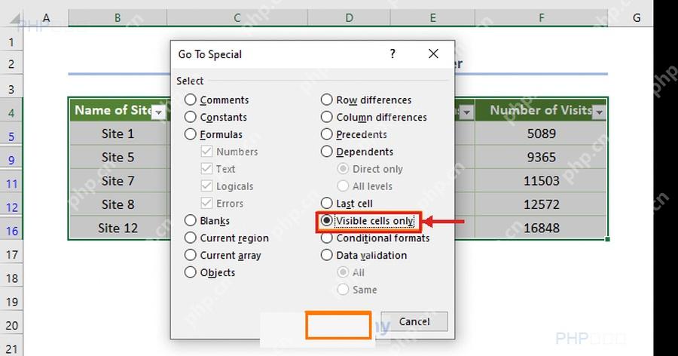
Task: Select Same under Data validation
Action: [357, 290]
